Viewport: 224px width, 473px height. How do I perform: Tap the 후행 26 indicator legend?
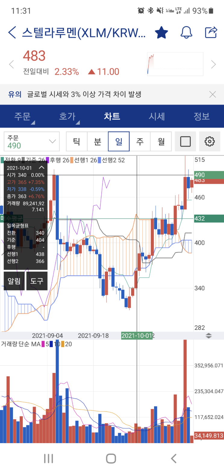pyautogui.click(x=57, y=160)
